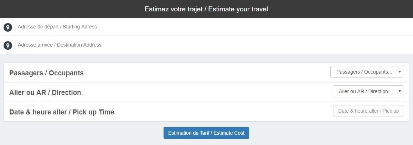Select the Date & heure aller input
413x145 pixels.
coord(368,111)
